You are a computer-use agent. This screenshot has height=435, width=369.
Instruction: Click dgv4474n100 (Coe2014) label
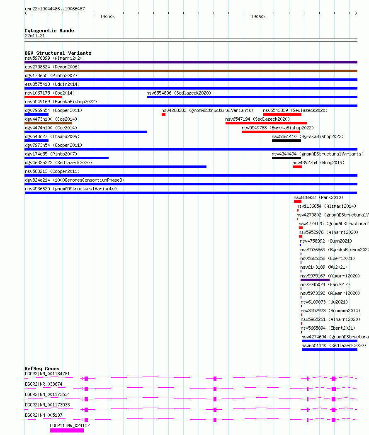[51, 128]
